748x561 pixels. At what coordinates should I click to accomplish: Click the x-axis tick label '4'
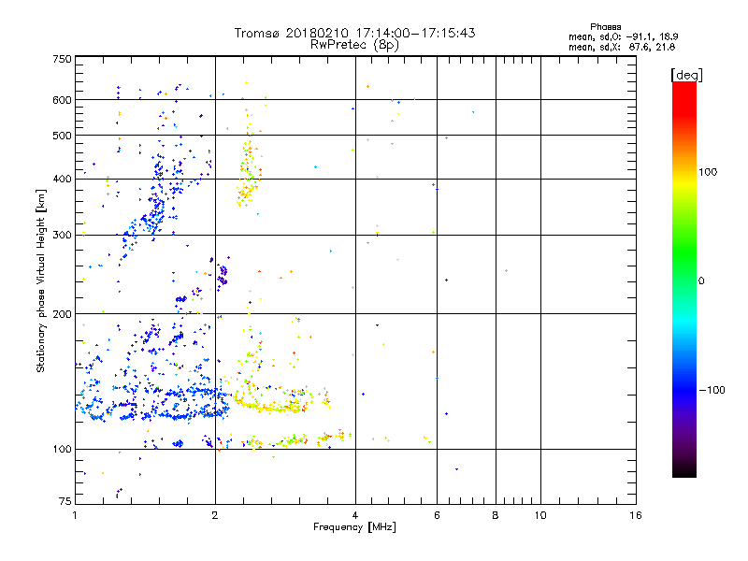click(x=355, y=515)
